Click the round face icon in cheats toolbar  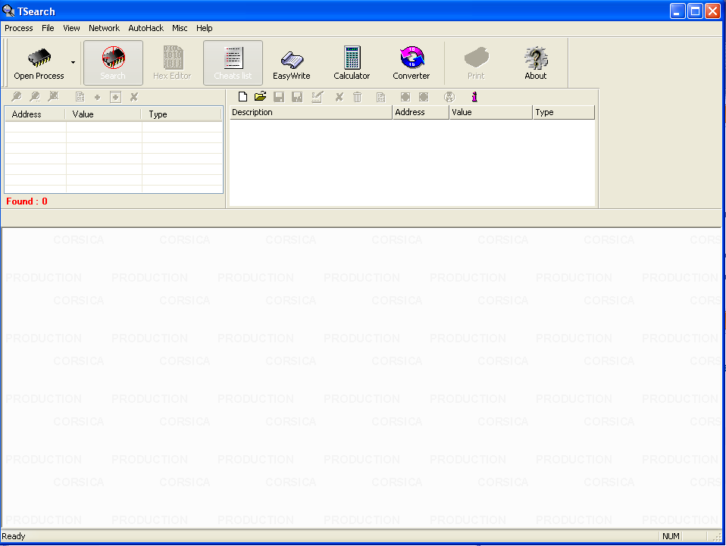pos(449,97)
